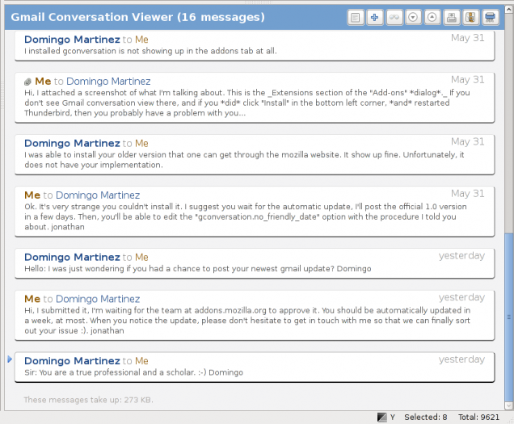Screen dimensions: 514x424
Task: Click the printer icon in the toolbar
Action: 452,18
